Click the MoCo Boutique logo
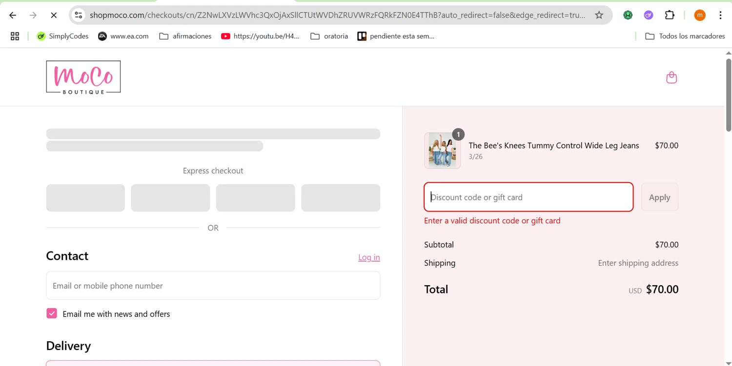Image resolution: width=732 pixels, height=366 pixels. 83,77
